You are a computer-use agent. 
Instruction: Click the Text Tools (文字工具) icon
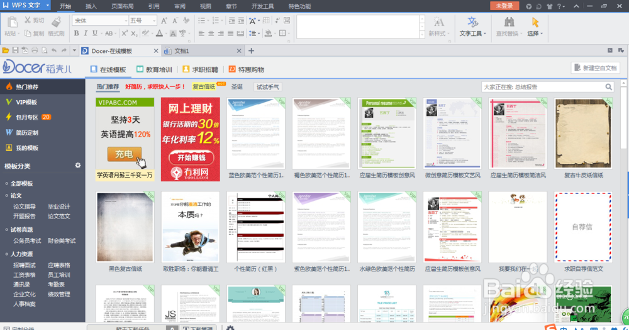tap(472, 22)
